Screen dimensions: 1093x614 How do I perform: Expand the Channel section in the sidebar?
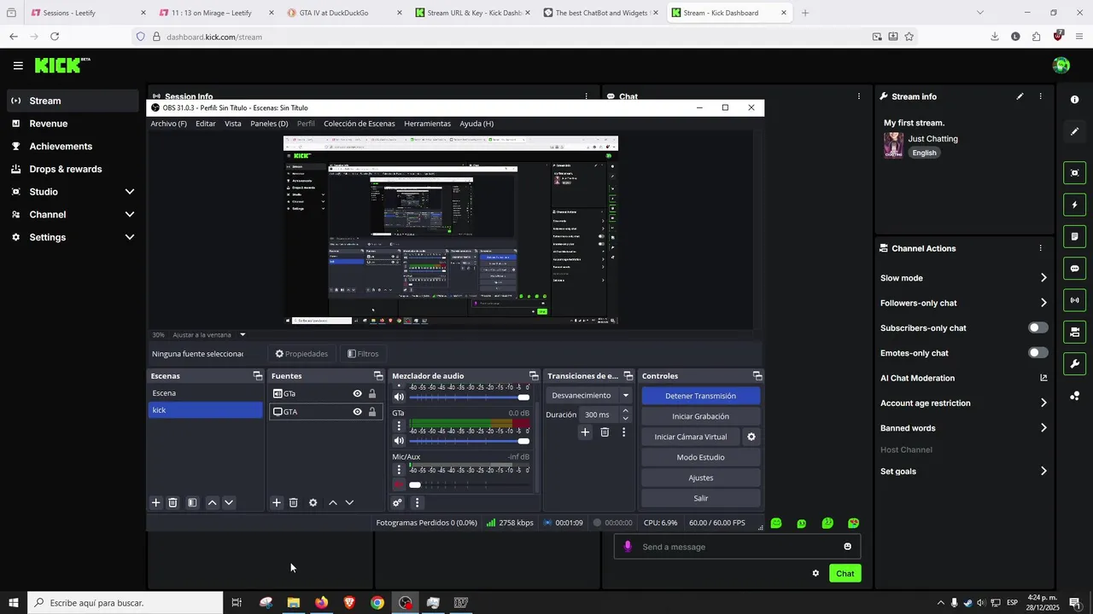click(x=130, y=215)
